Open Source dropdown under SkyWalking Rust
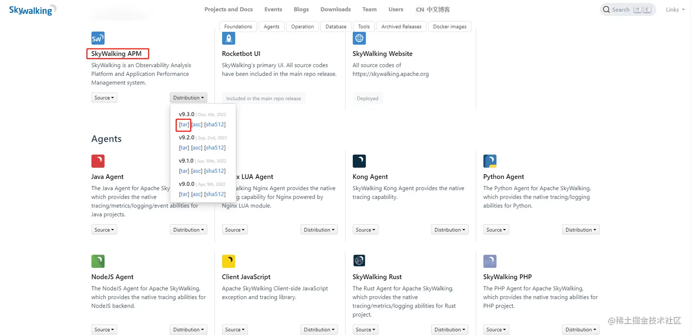Image resolution: width=691 pixels, height=335 pixels. point(366,330)
